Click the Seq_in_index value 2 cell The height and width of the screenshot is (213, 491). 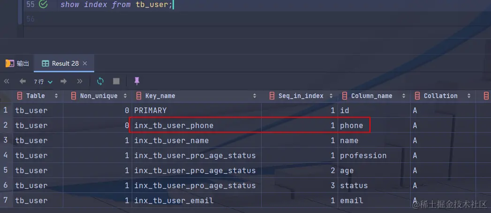(x=300, y=171)
